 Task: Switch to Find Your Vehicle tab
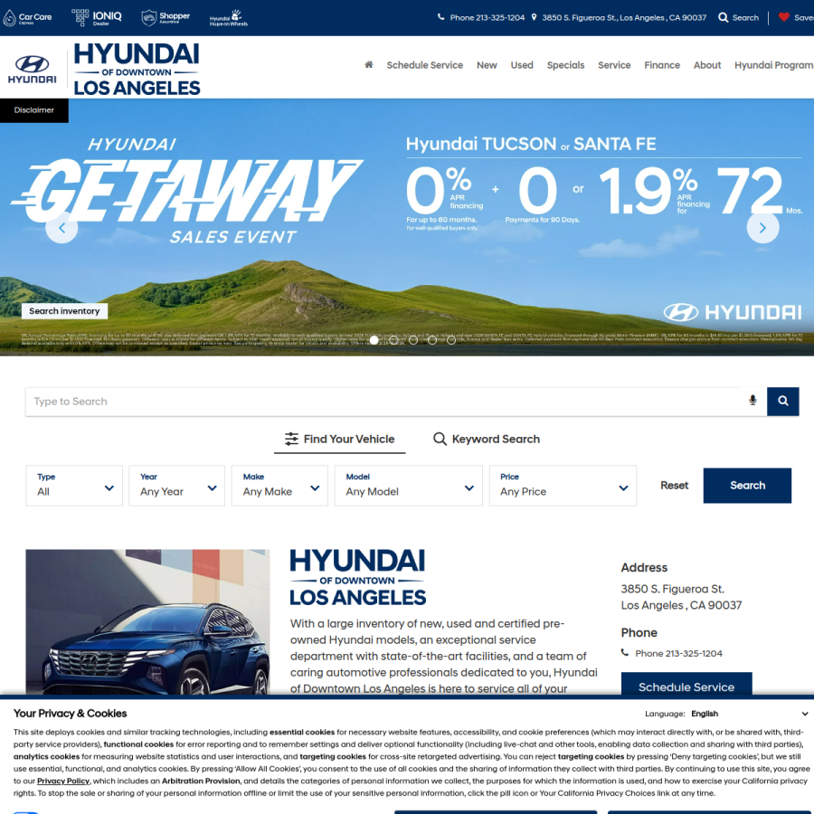click(339, 440)
